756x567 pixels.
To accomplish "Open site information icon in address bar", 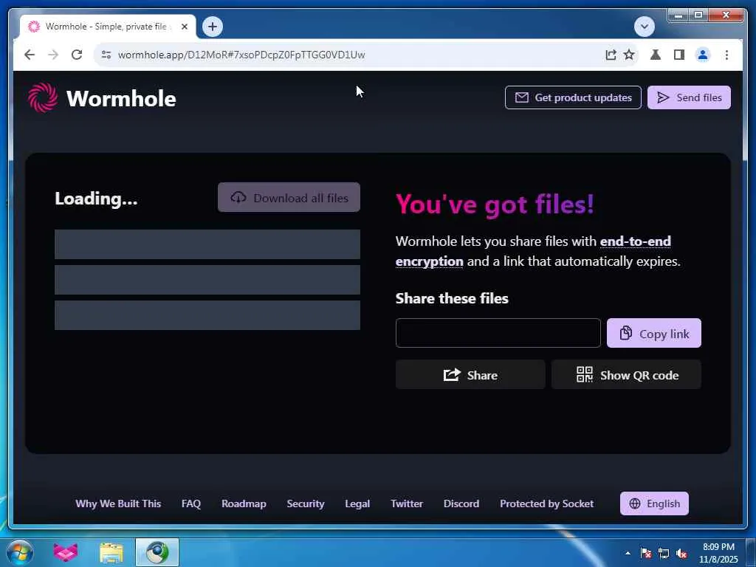I will [106, 55].
